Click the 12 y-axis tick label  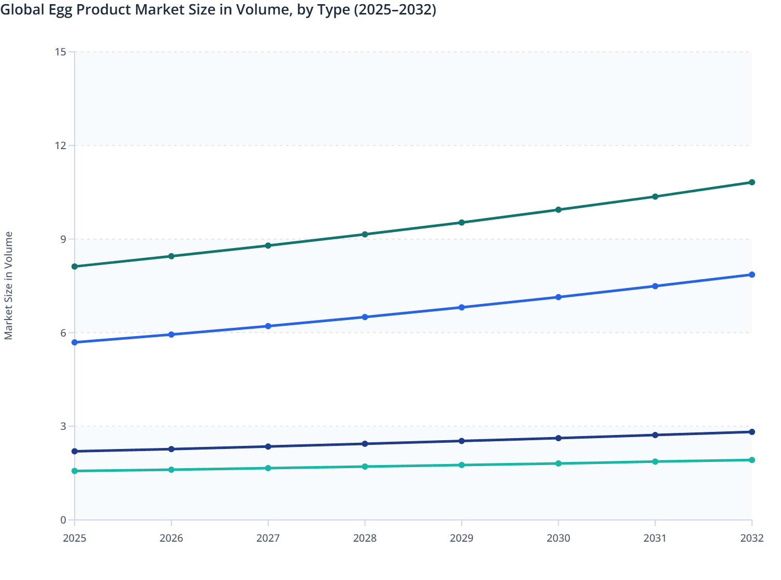[61, 146]
